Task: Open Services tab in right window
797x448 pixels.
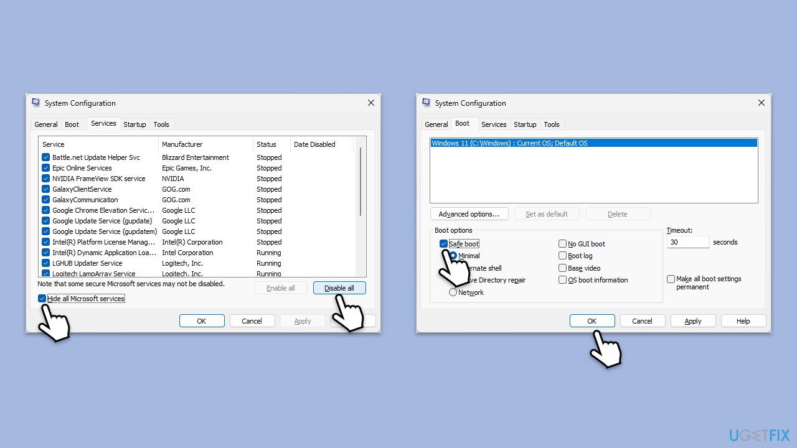Action: (x=494, y=124)
